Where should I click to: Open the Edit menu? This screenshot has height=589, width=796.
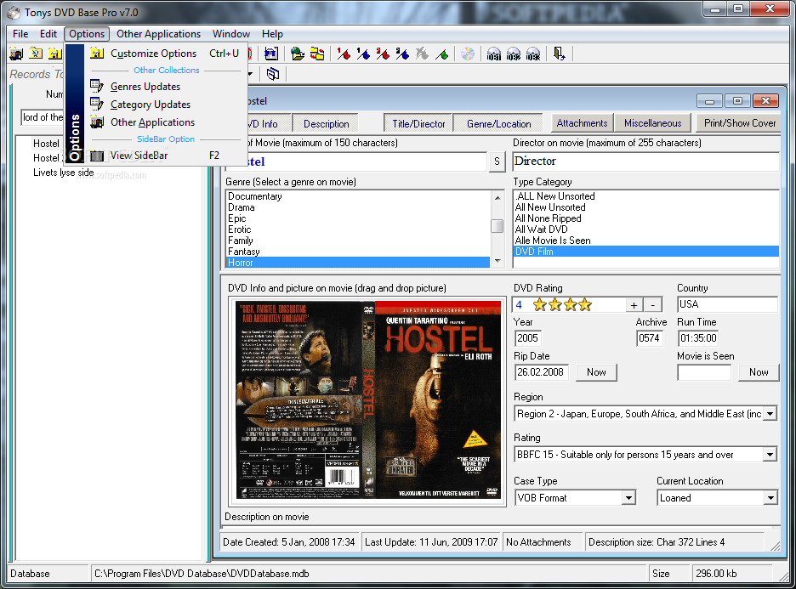click(48, 34)
